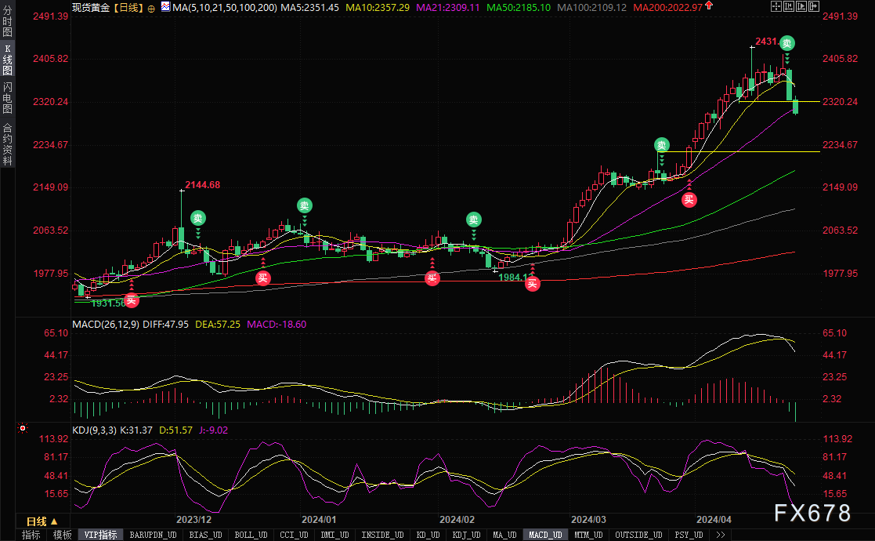Click the play-forward chart axis icon
The width and height of the screenshot is (875, 541).
click(x=801, y=7)
